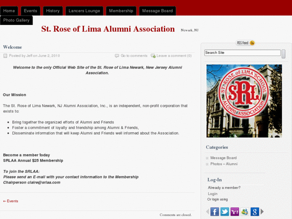The width and height of the screenshot is (292, 219).
Task: Click the Log-In sidebar heading
Action: click(214, 180)
